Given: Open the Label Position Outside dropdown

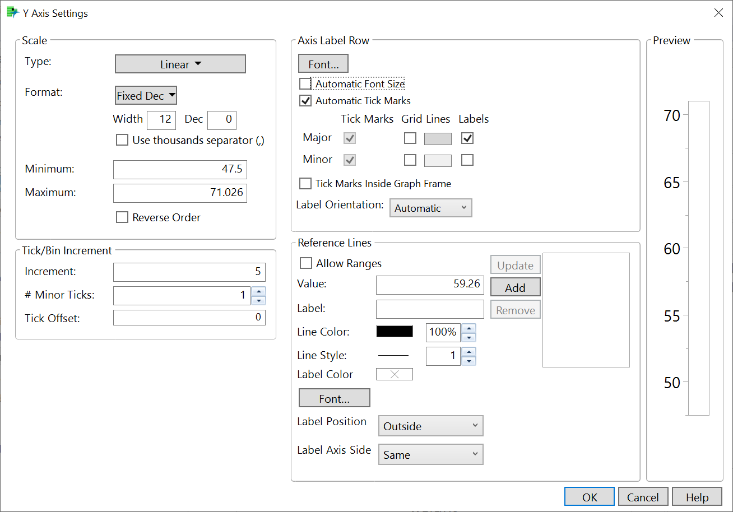Looking at the screenshot, I should [430, 426].
